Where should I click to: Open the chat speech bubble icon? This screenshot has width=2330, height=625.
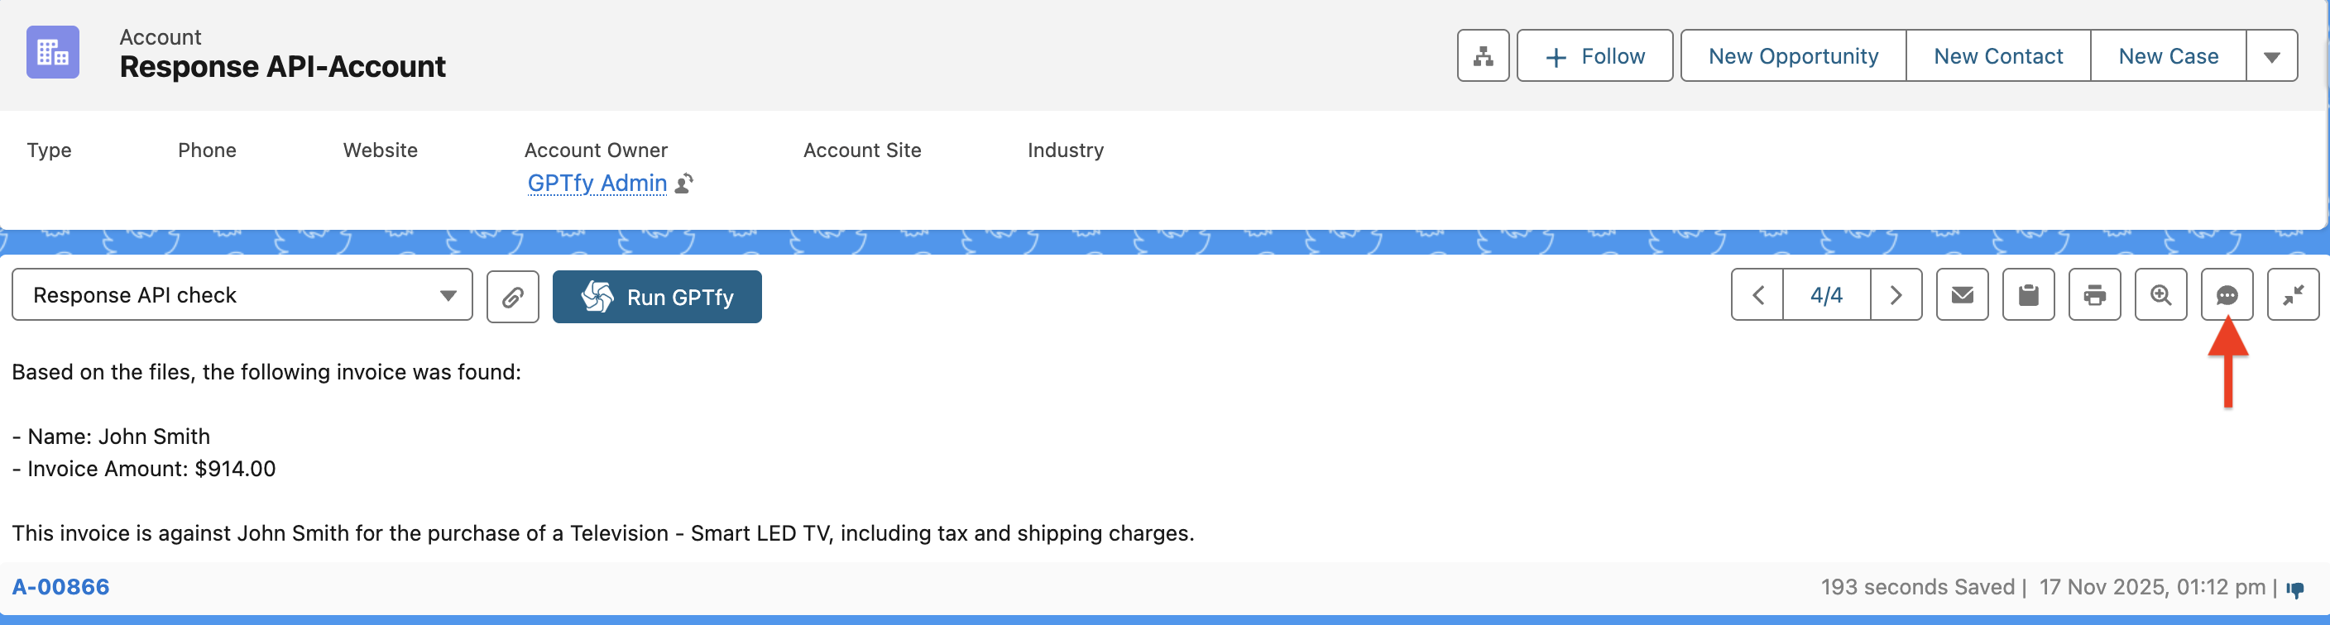pyautogui.click(x=2226, y=295)
